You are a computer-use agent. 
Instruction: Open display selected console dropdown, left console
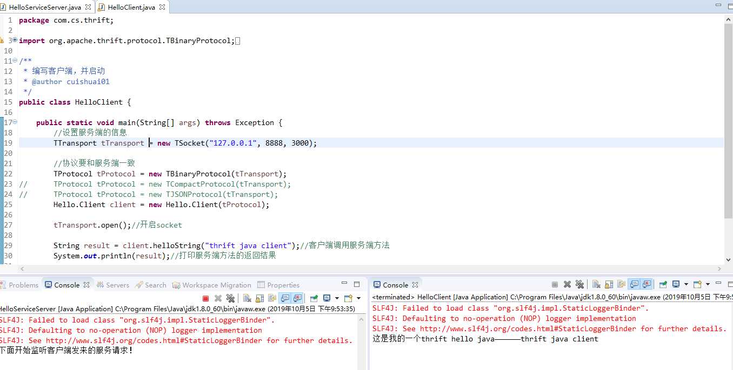(337, 298)
